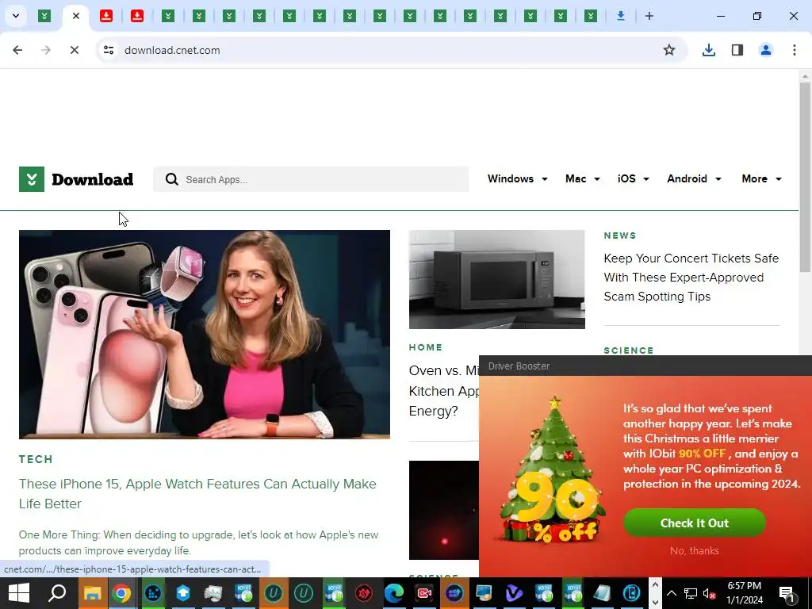The height and width of the screenshot is (609, 812).
Task: Go back to the previous page
Action: (x=17, y=50)
